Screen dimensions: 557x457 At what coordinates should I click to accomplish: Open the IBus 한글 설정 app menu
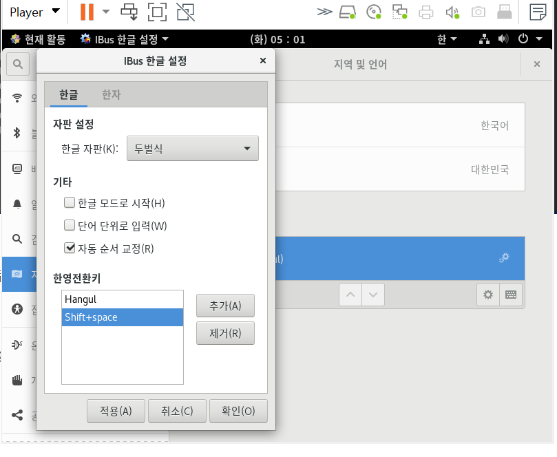(124, 39)
